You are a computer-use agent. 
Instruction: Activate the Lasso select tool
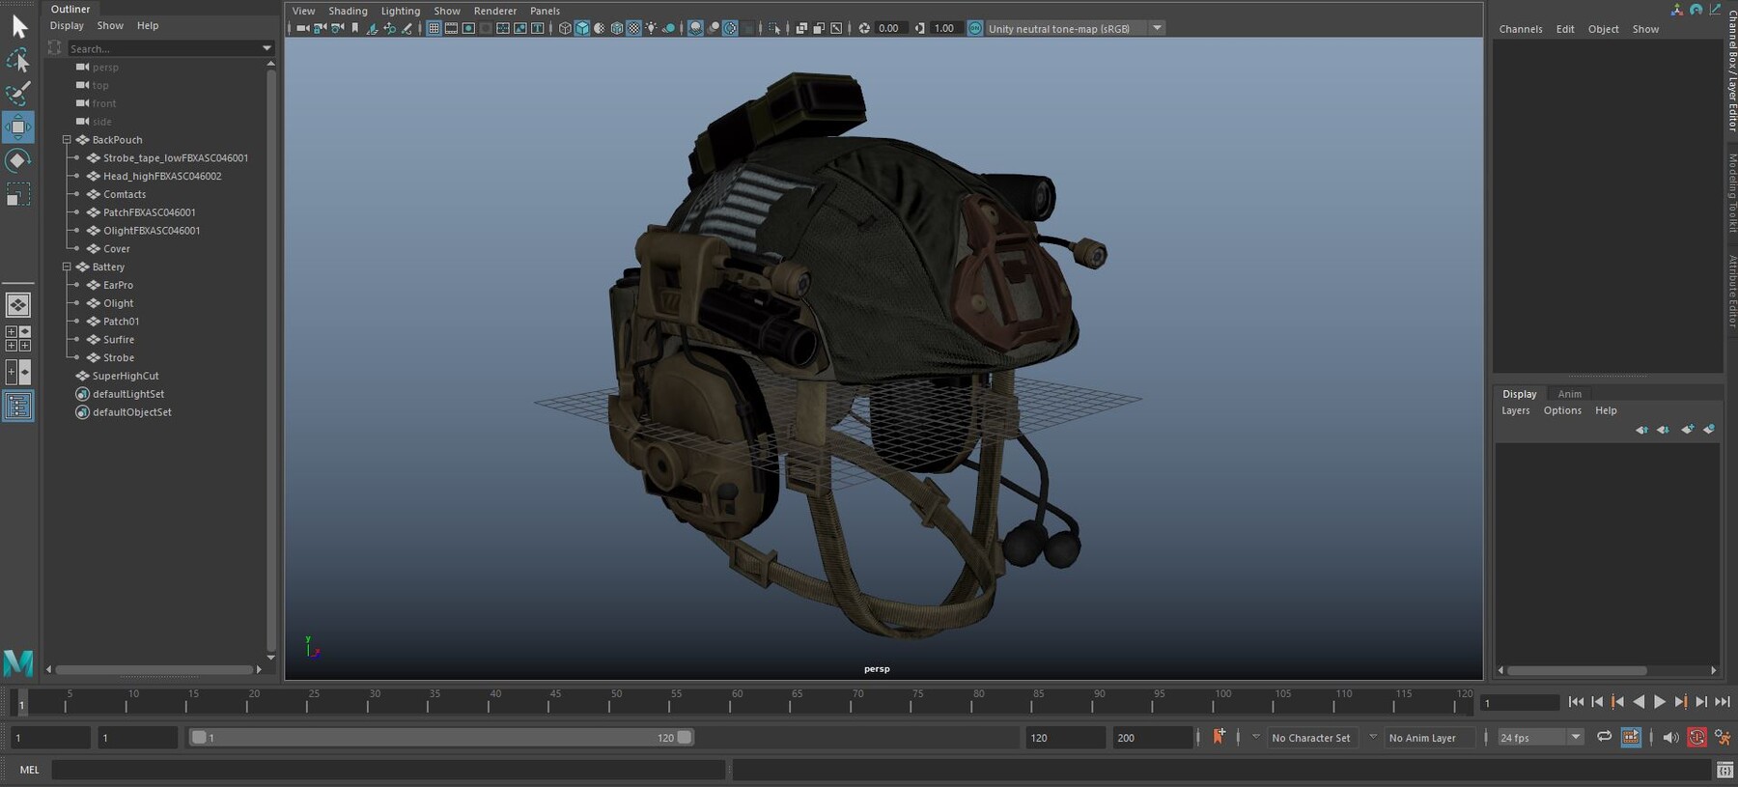click(18, 60)
